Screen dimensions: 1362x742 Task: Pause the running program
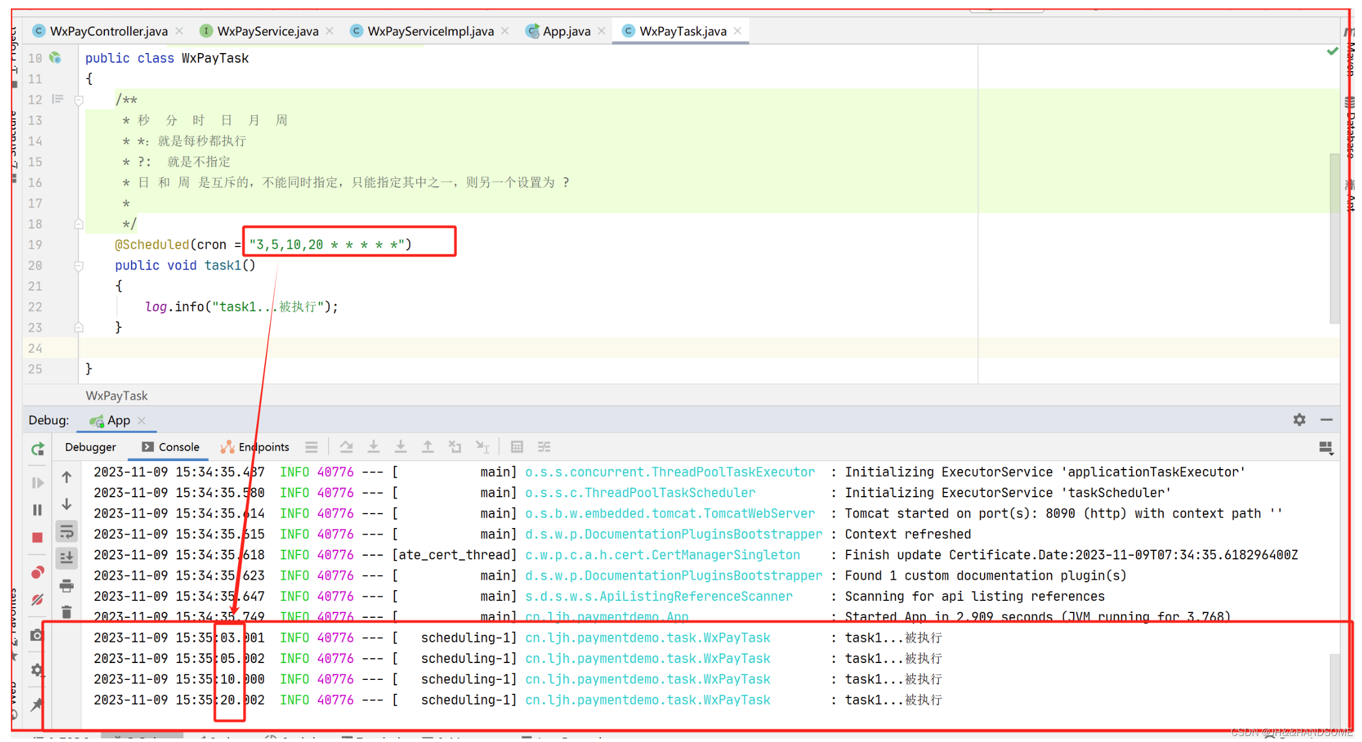point(37,511)
